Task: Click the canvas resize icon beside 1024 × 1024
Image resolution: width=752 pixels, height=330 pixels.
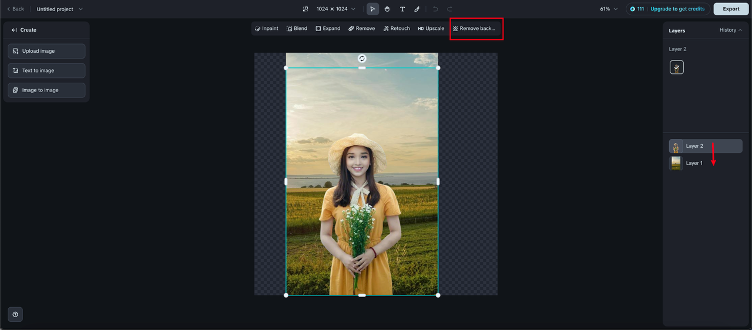Action: 305,9
